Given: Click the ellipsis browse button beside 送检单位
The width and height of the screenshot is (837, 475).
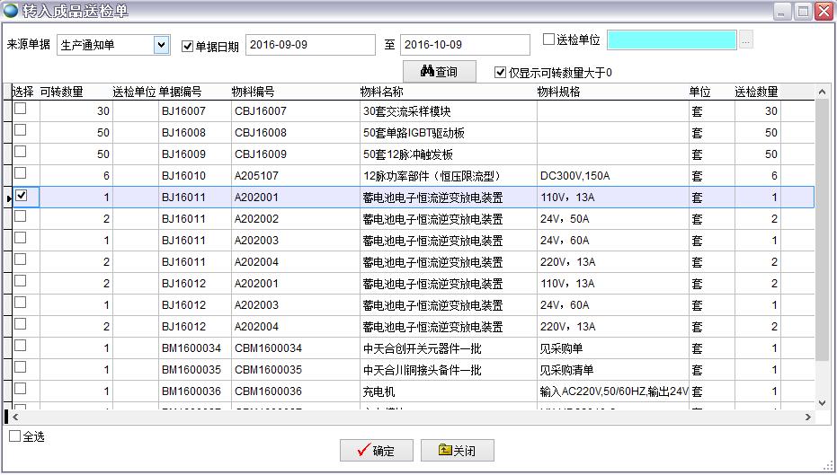Looking at the screenshot, I should click(x=745, y=40).
